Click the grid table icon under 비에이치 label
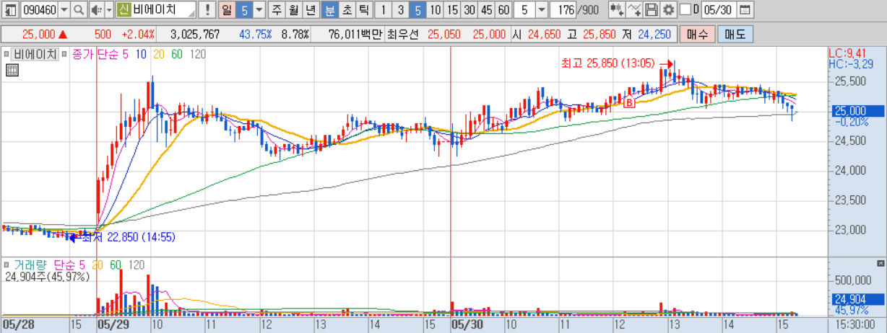 tap(11, 70)
